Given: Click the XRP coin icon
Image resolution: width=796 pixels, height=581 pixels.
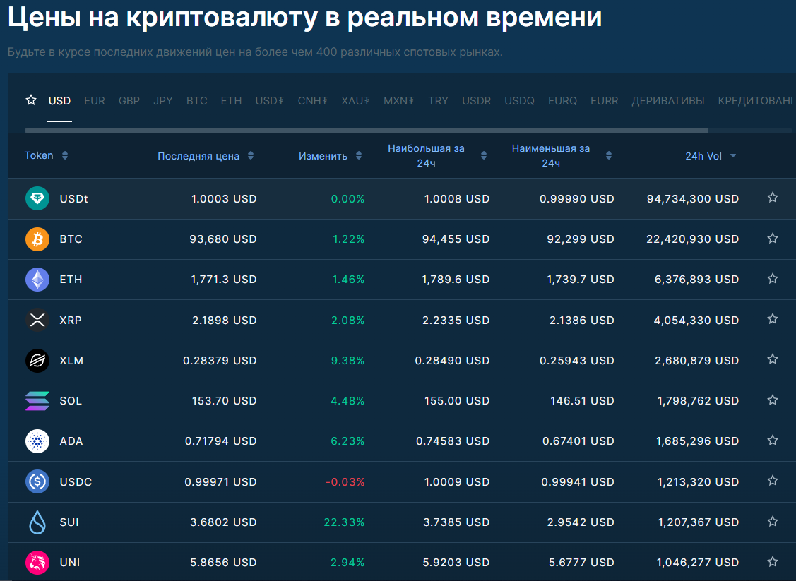Looking at the screenshot, I should click(37, 321).
